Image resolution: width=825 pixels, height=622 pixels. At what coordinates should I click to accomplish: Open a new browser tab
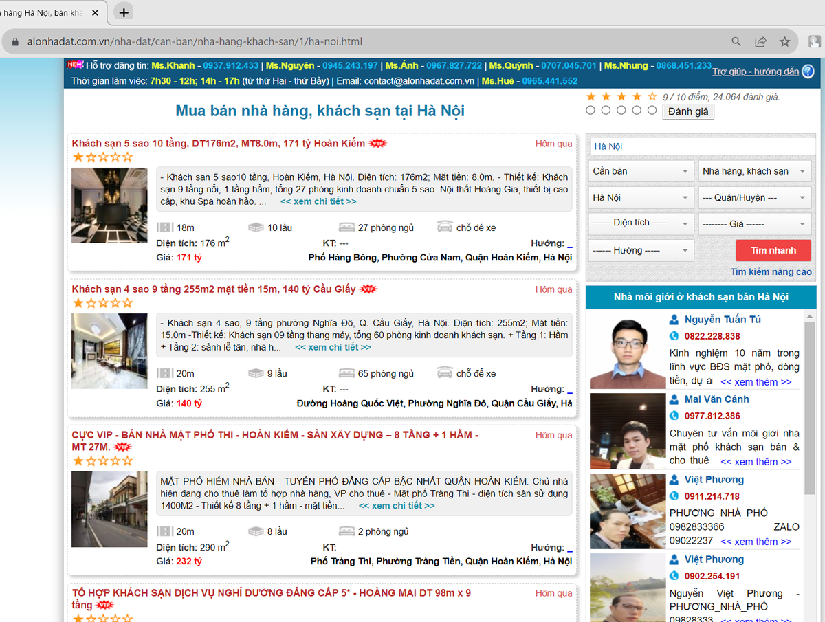point(124,12)
